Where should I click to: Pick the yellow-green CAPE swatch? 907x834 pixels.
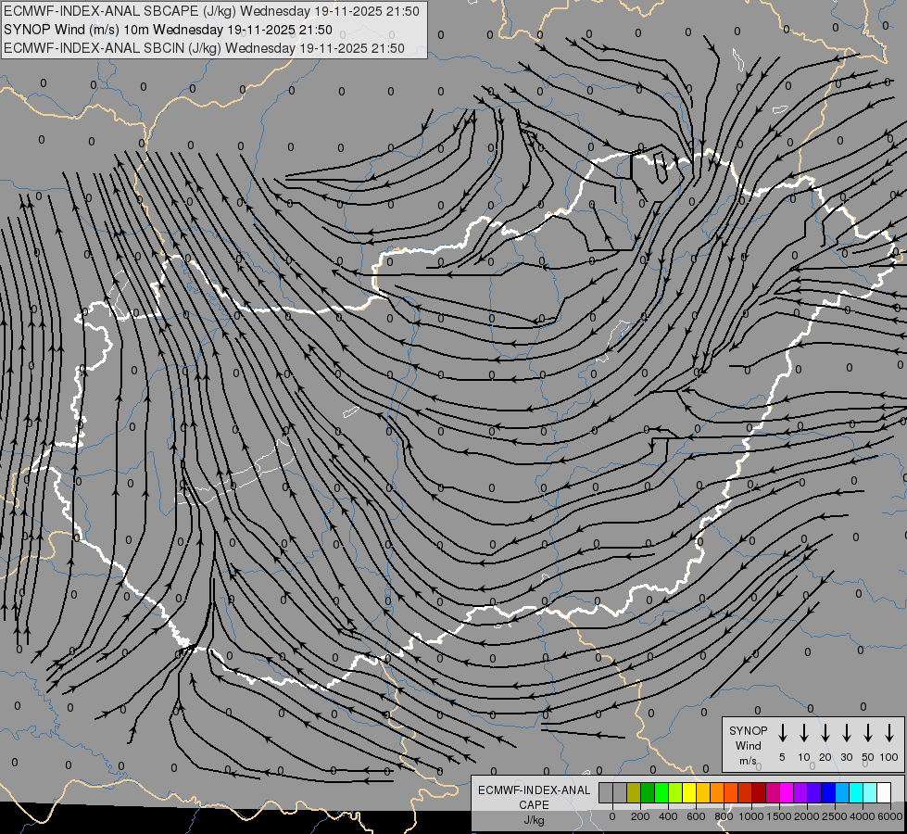[x=675, y=792]
